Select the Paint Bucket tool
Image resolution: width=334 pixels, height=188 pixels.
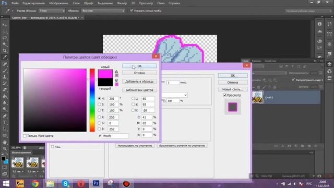(x=5, y=96)
